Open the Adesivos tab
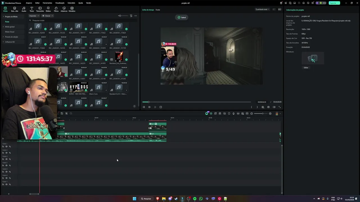The image size is (360, 202). point(64,9)
